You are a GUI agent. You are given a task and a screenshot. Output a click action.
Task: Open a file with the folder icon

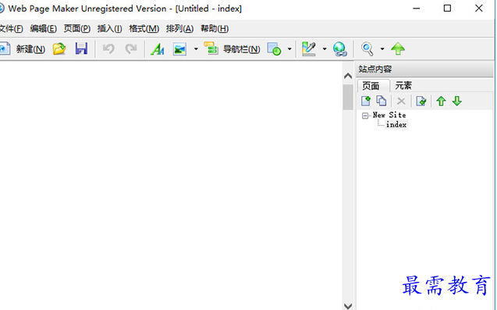pyautogui.click(x=59, y=49)
